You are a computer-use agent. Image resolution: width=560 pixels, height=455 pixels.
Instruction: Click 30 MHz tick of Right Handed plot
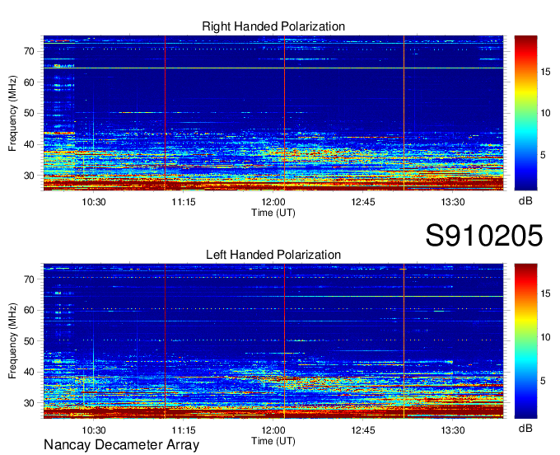(30, 176)
